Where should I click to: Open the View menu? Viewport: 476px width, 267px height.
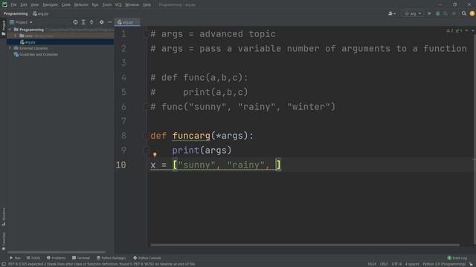pos(35,5)
